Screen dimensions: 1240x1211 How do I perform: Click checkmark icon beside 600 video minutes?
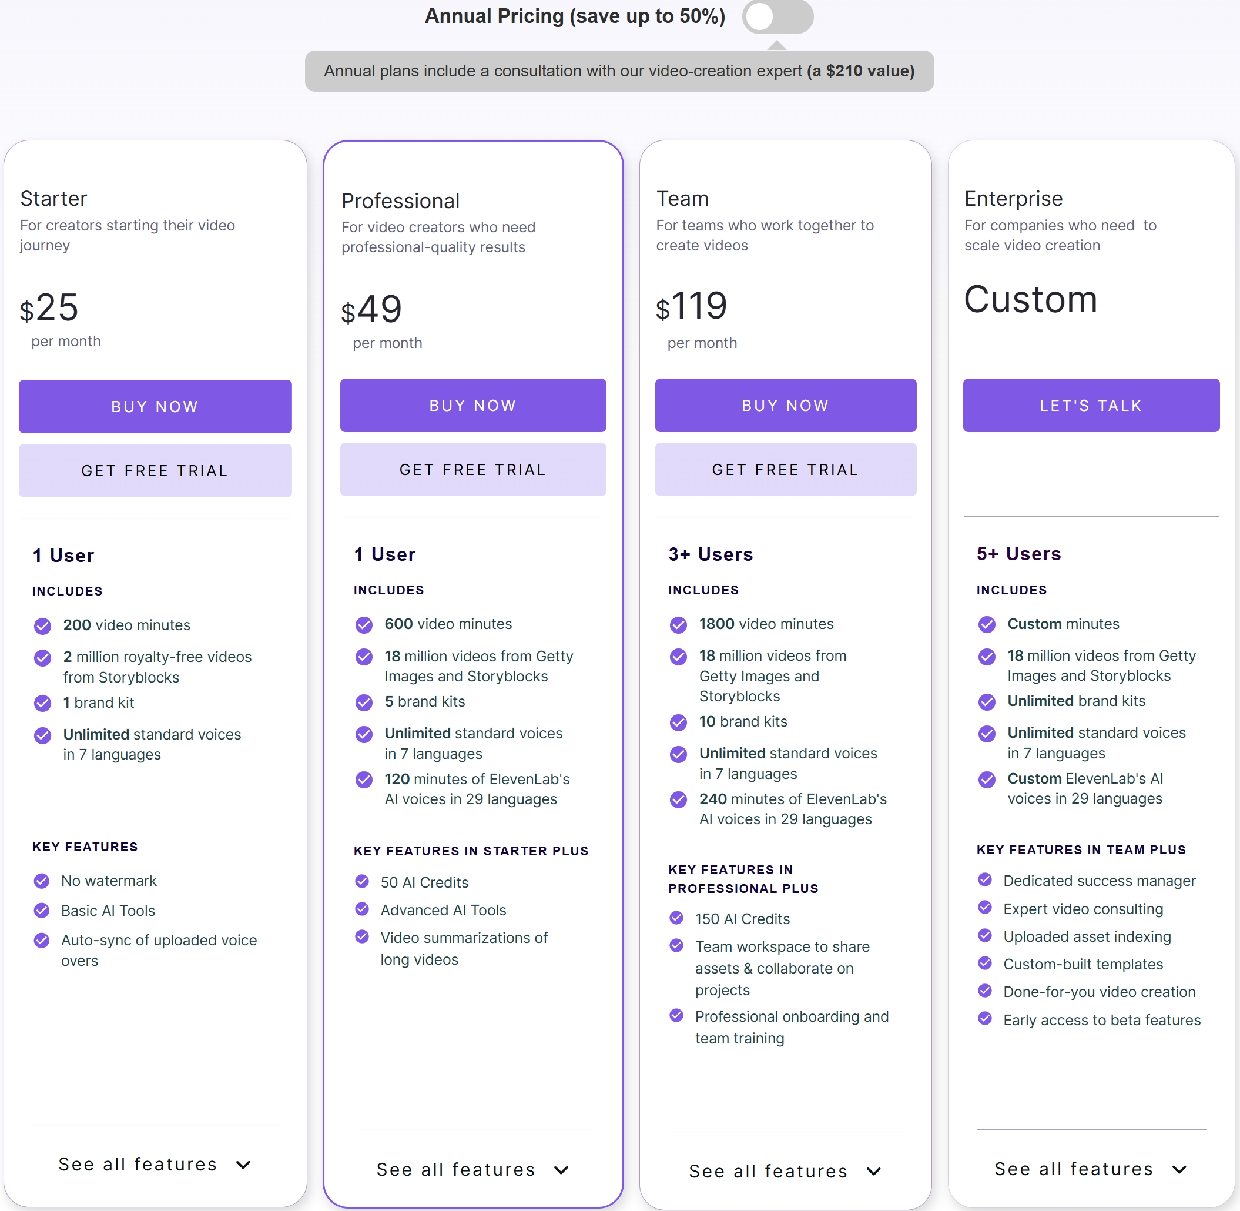(x=364, y=624)
